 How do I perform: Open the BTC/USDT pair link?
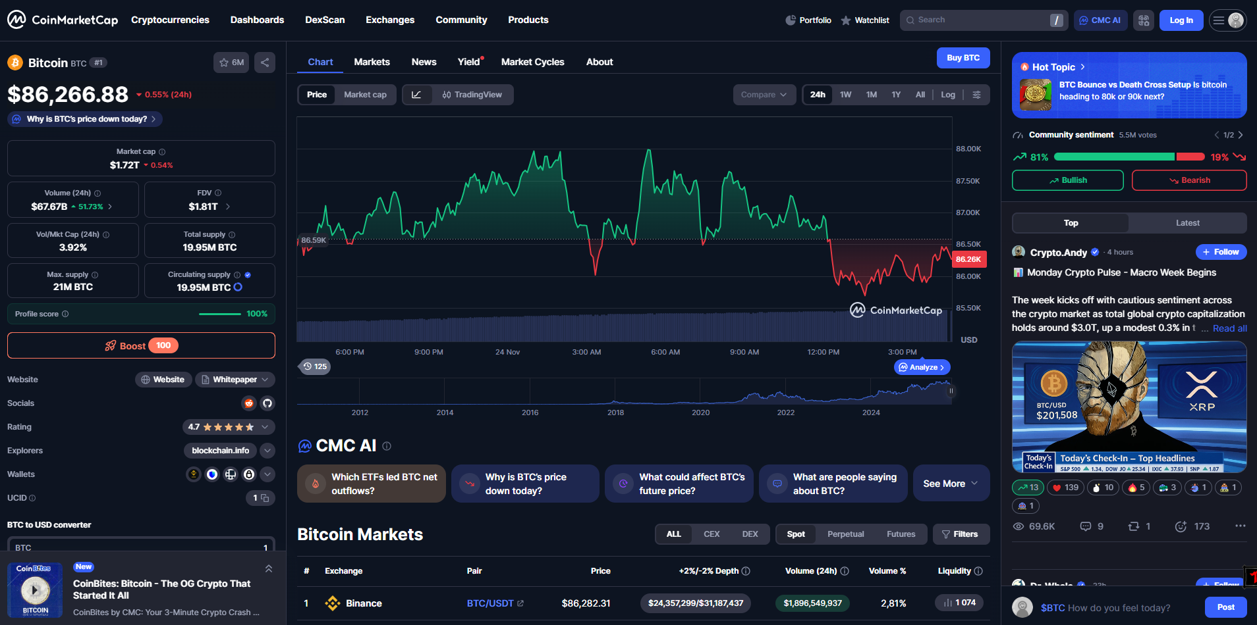pyautogui.click(x=495, y=603)
